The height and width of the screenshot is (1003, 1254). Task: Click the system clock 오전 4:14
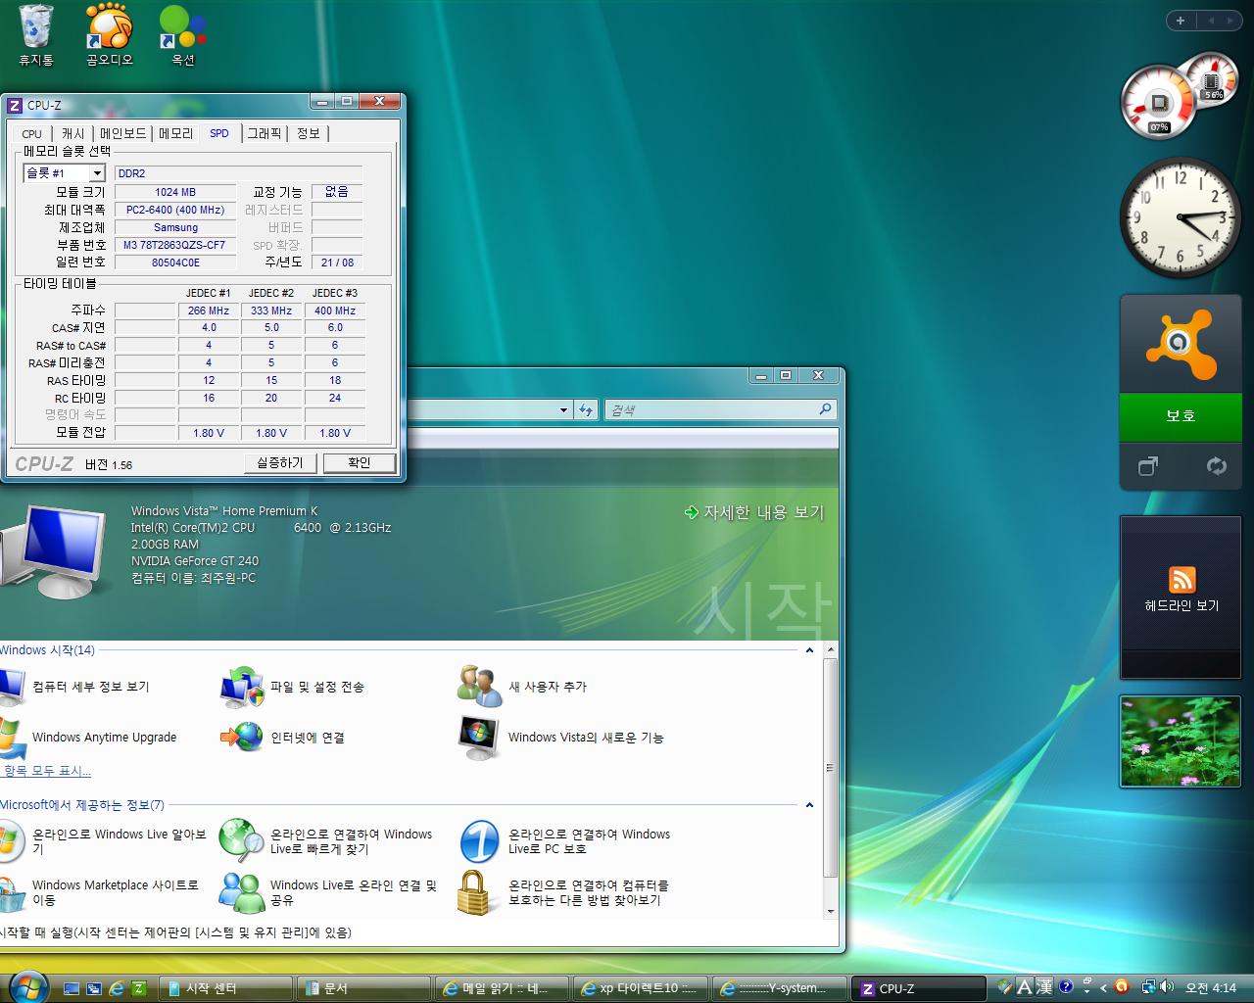[x=1211, y=988]
